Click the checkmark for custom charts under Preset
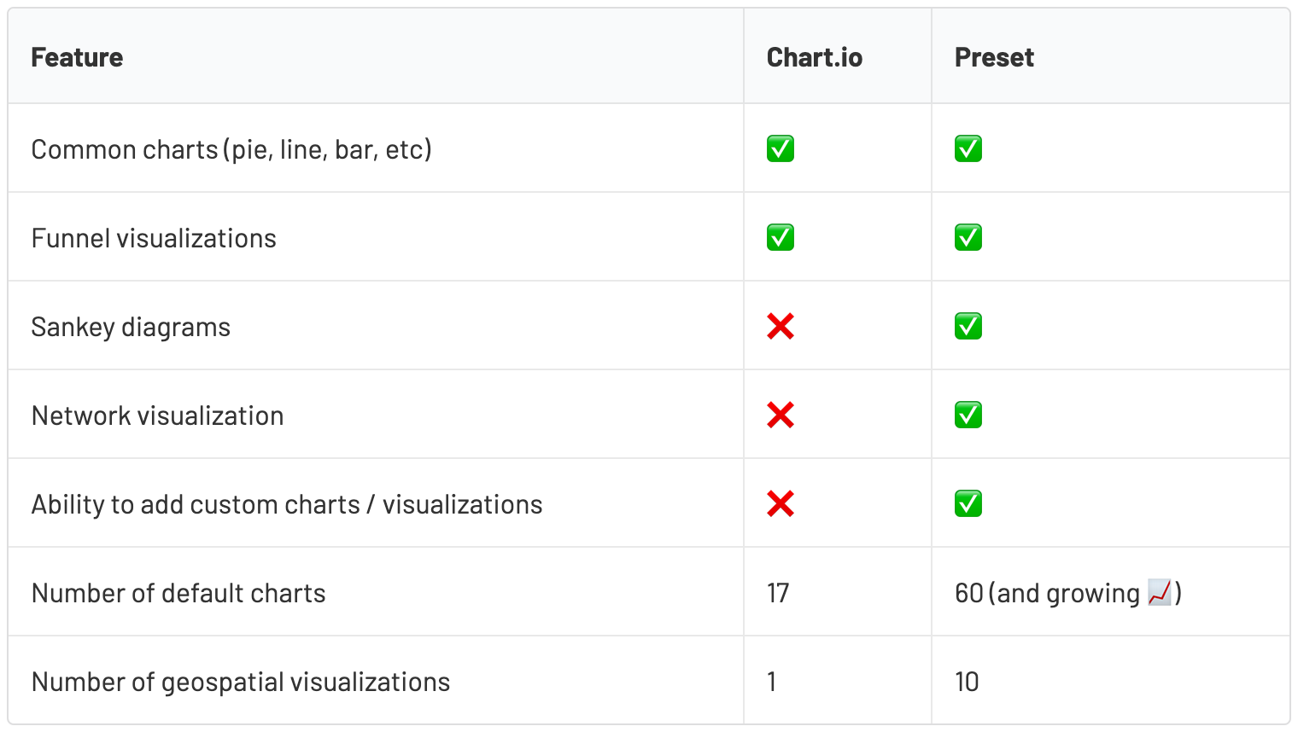This screenshot has height=732, width=1298. [968, 503]
